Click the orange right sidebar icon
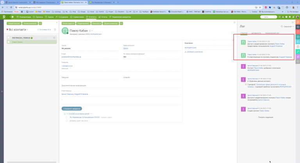300x163 pixels. [298, 22]
